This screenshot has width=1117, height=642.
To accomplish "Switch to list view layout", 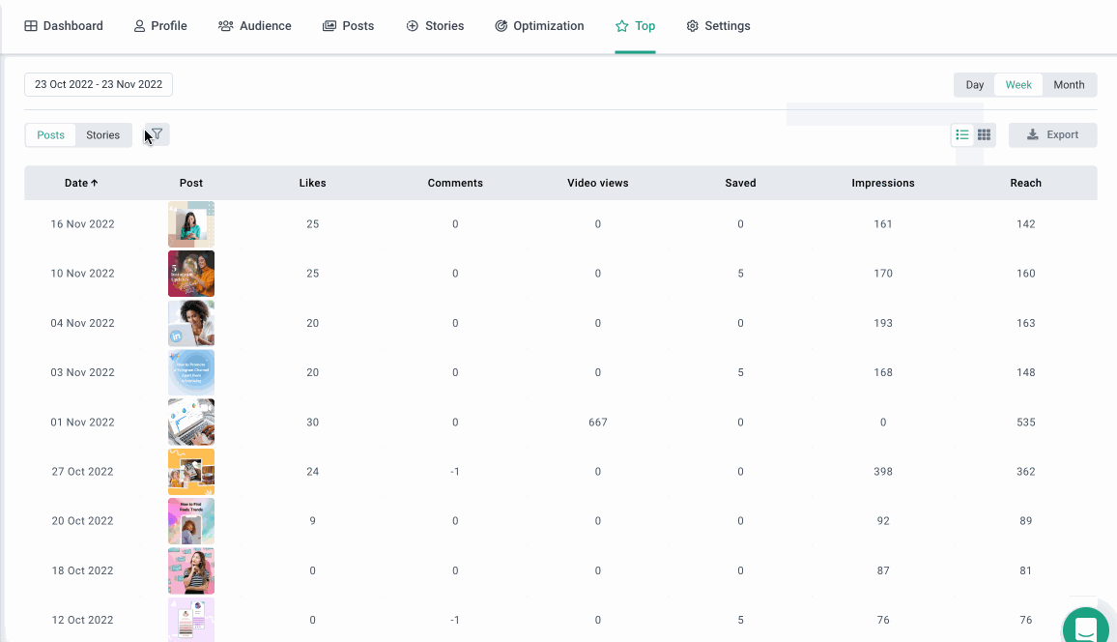I will click(961, 135).
